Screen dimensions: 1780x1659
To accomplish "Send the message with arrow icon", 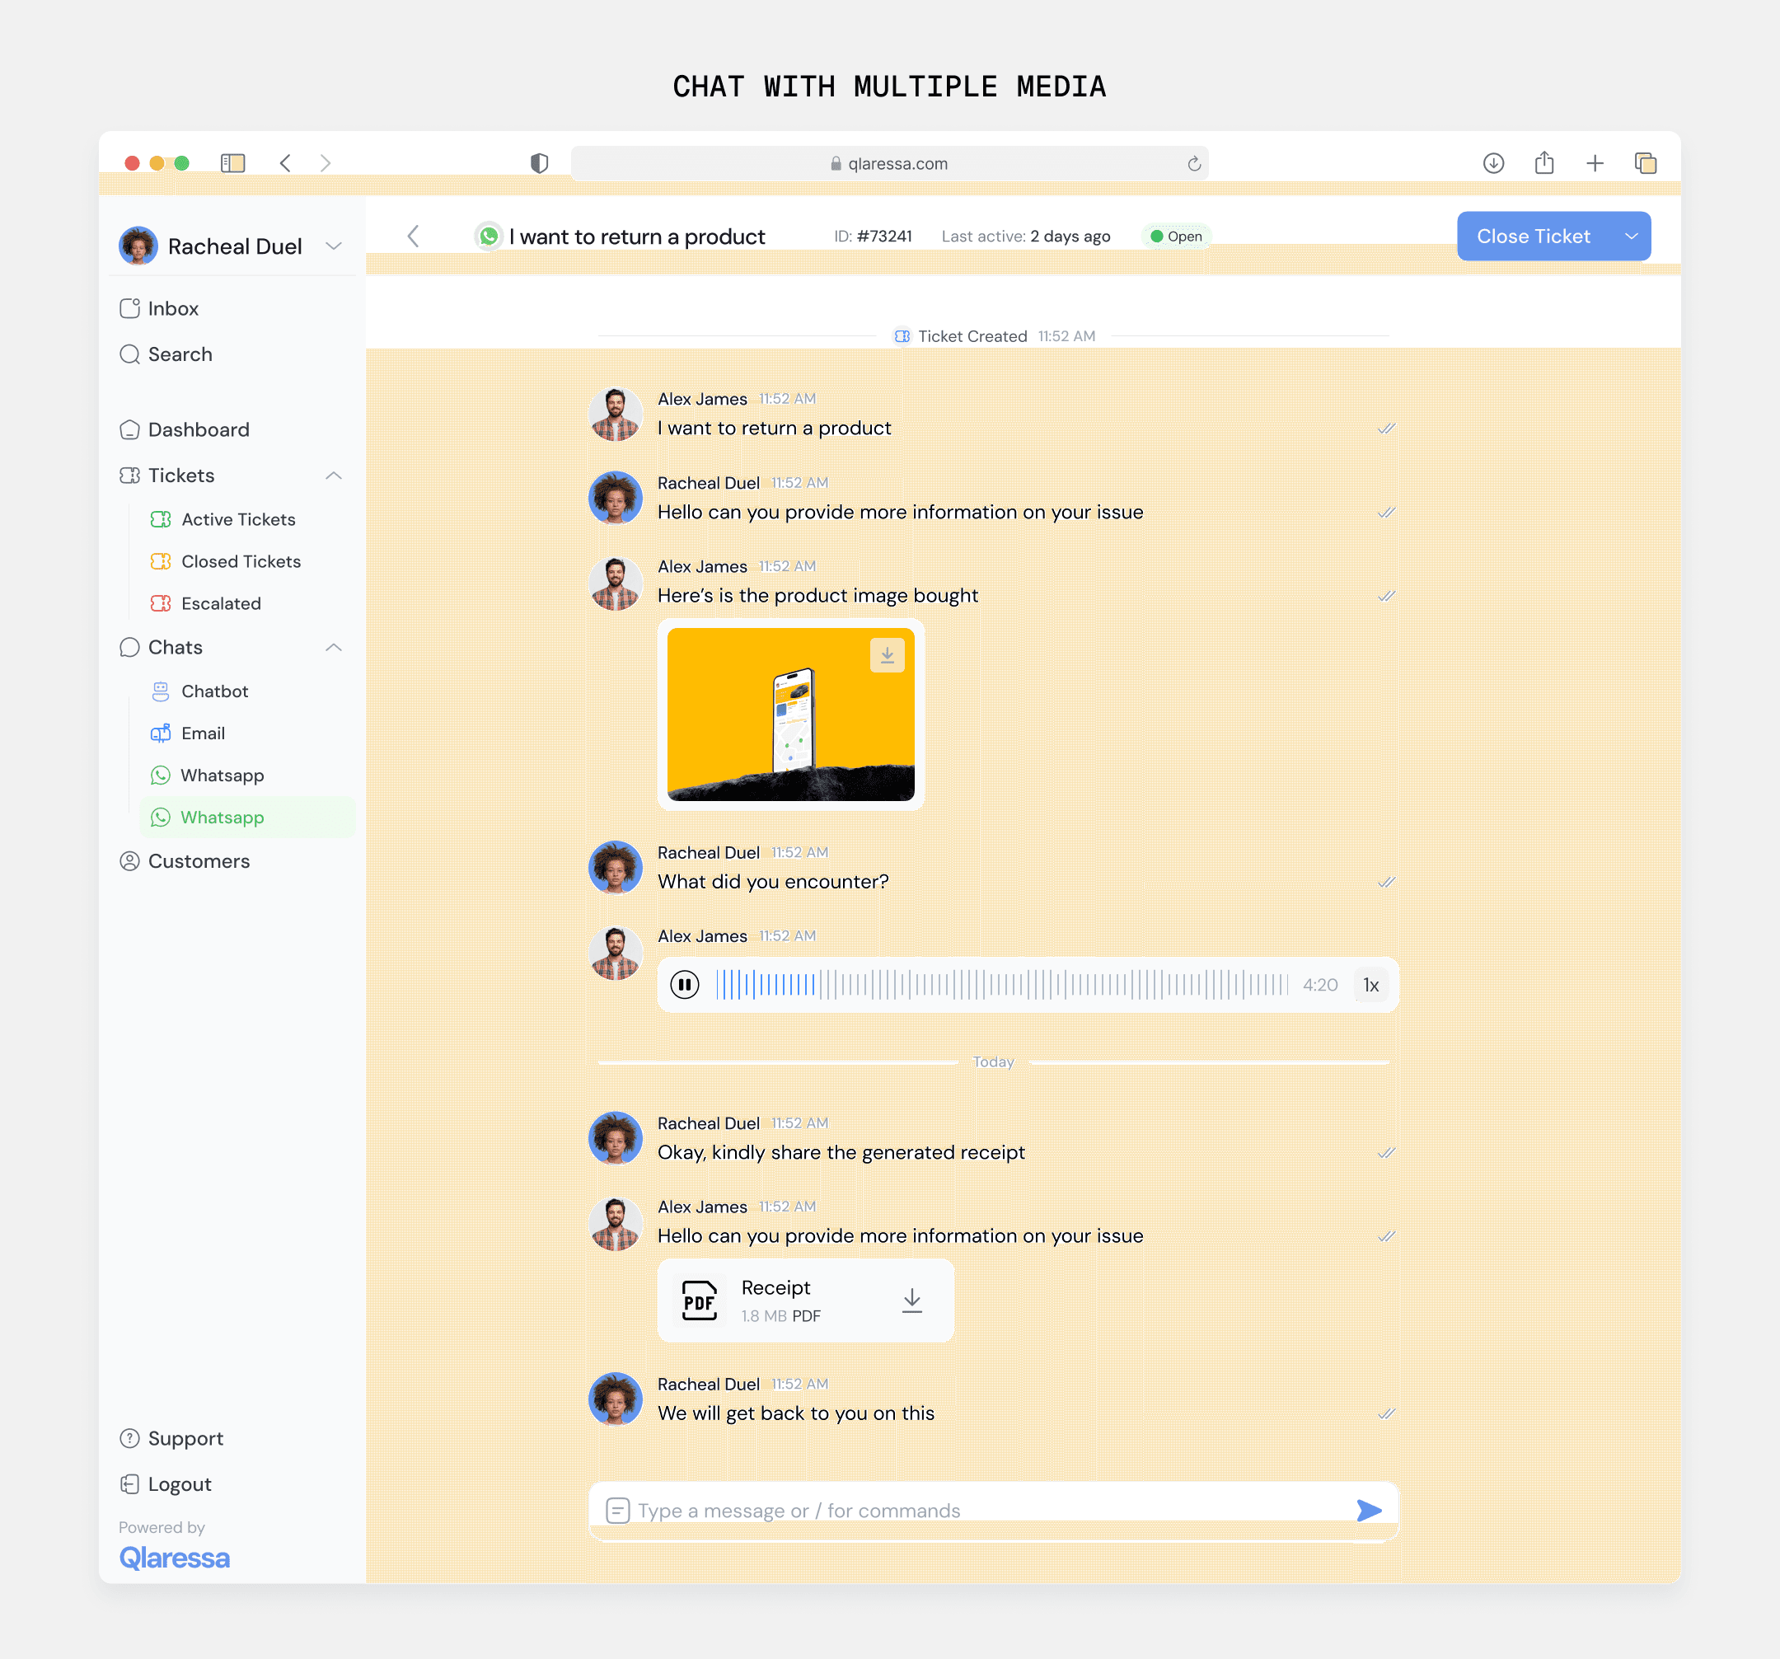I will (x=1369, y=1511).
